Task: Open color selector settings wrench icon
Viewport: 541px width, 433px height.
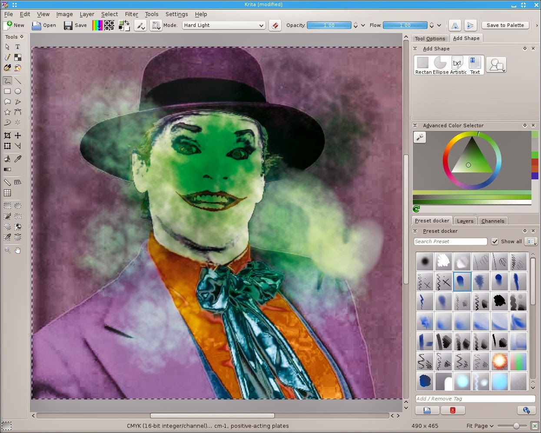Action: (x=419, y=137)
